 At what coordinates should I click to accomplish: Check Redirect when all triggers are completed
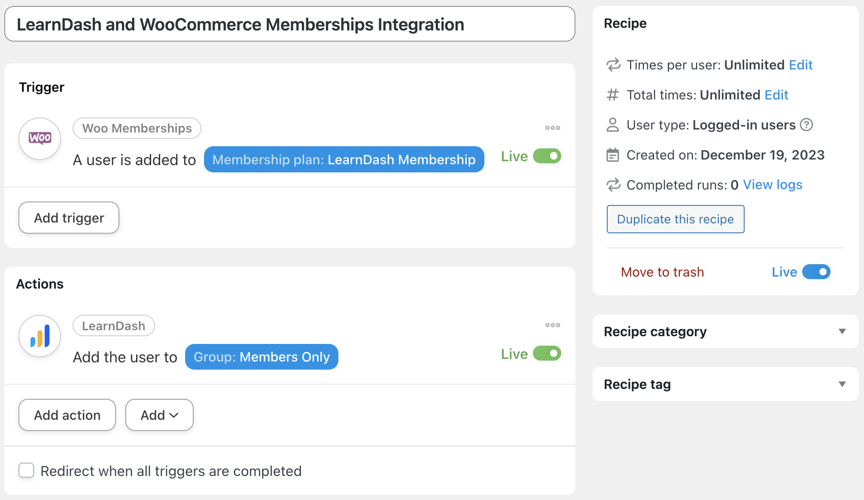(x=27, y=470)
